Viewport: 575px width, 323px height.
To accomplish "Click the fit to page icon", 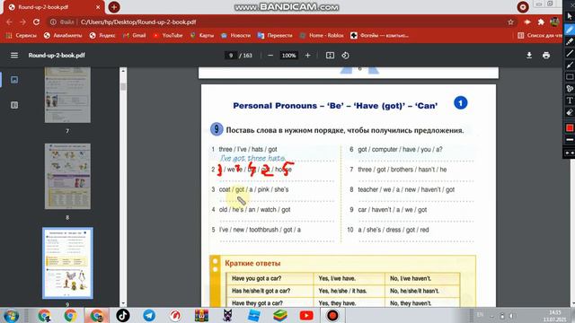I will pos(330,56).
